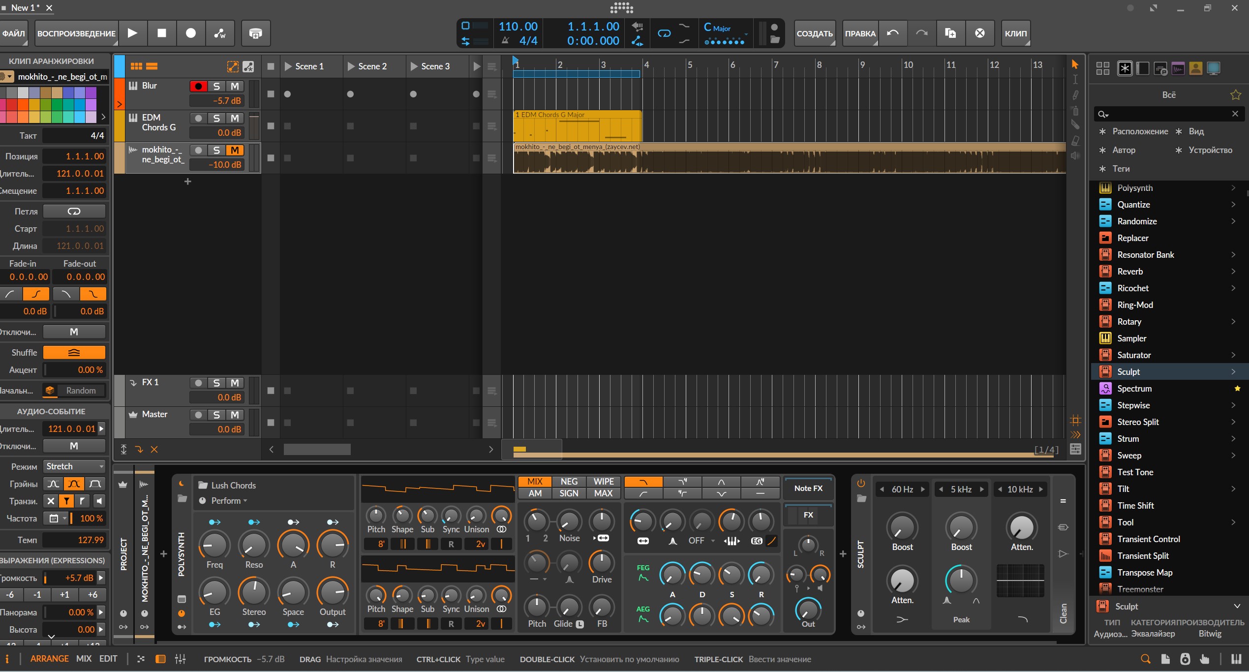Open mixer sliders icon in status bar
The width and height of the screenshot is (1249, 672).
[180, 659]
